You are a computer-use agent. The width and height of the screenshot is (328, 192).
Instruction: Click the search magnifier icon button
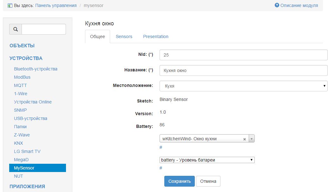(x=16, y=29)
